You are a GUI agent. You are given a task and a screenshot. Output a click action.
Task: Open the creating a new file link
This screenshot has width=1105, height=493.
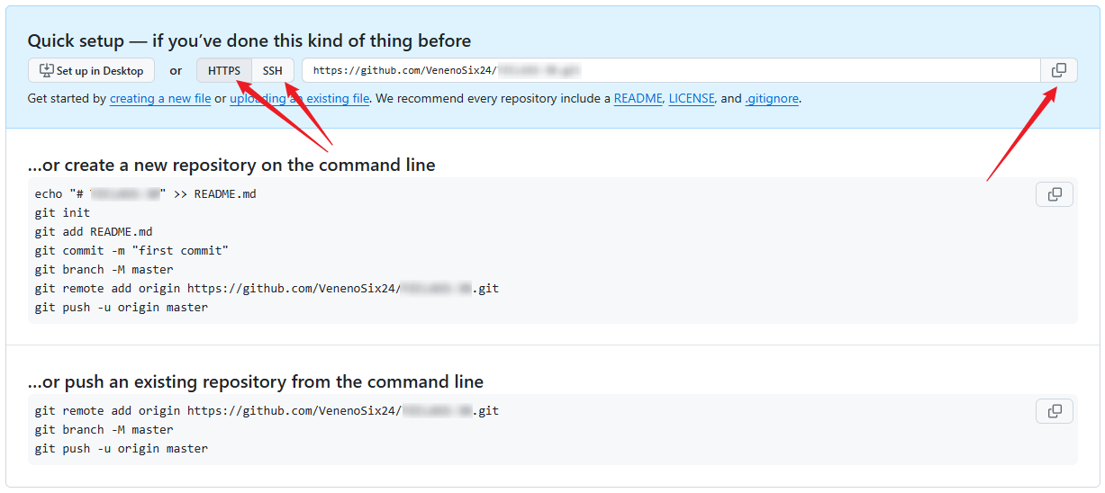tap(160, 99)
